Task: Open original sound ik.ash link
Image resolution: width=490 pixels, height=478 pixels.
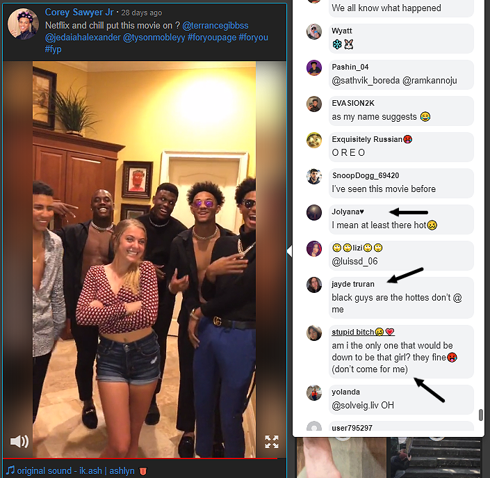Action: click(76, 470)
